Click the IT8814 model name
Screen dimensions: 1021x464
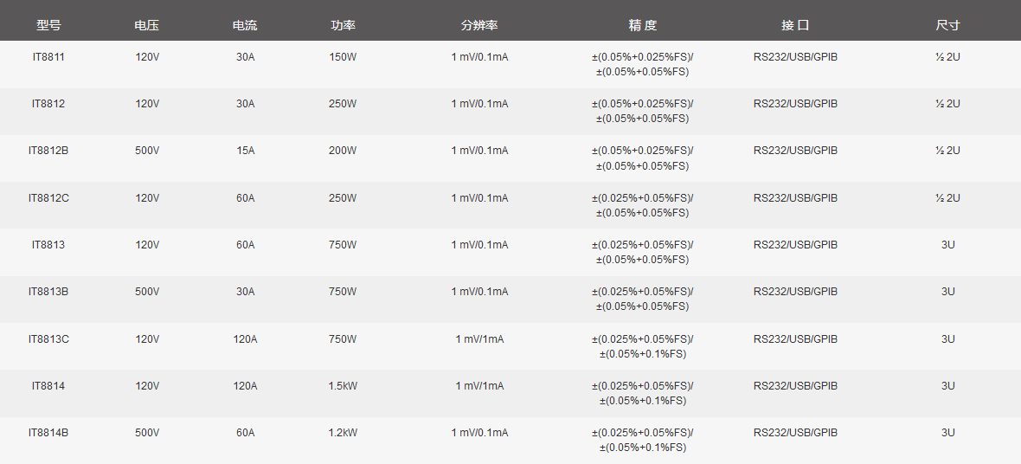tap(48, 386)
